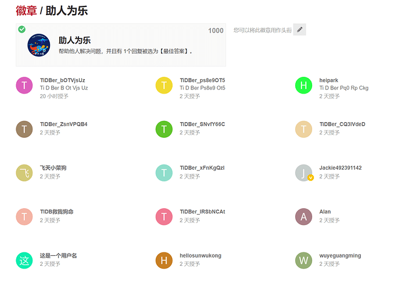Image resolution: width=401 pixels, height=282 pixels.
Task: Open TiDBer_xFnKgQzI teal avatar
Action: coord(164,173)
